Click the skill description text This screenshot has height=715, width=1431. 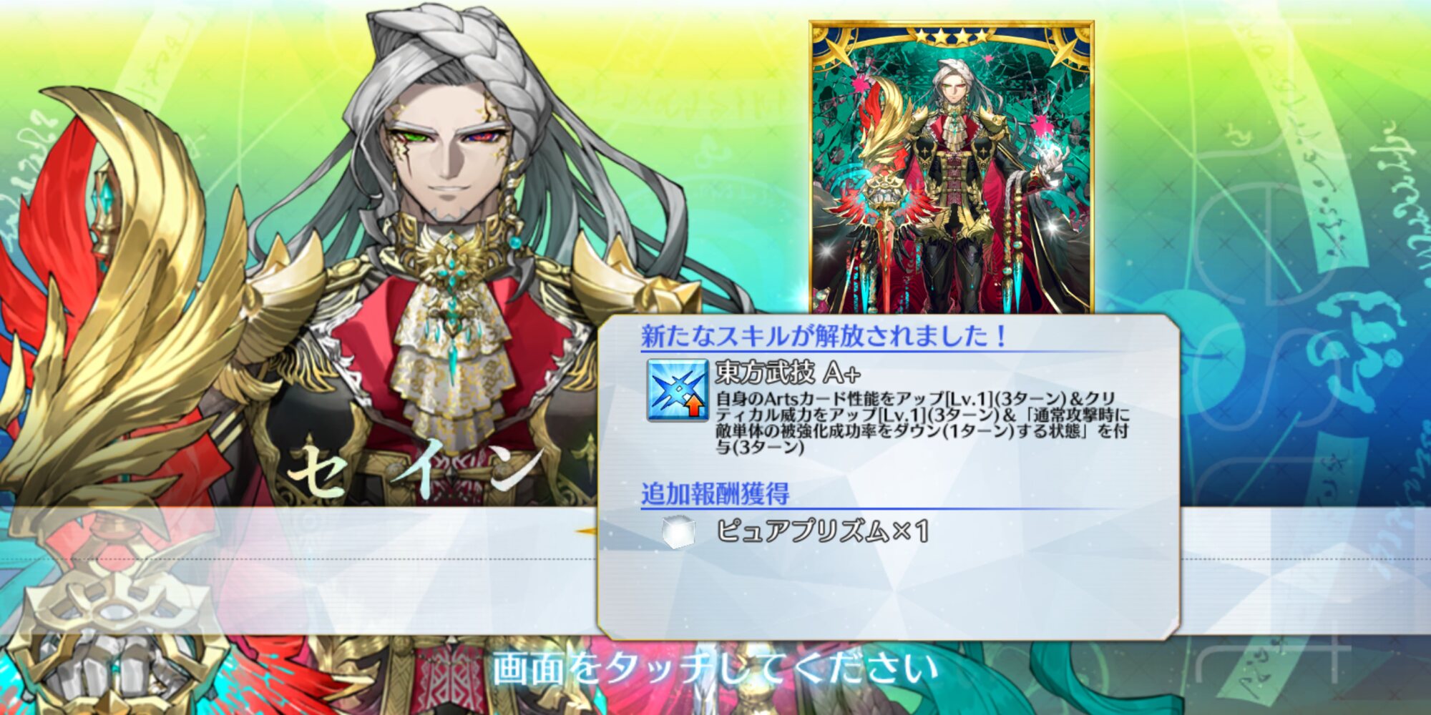point(923,423)
